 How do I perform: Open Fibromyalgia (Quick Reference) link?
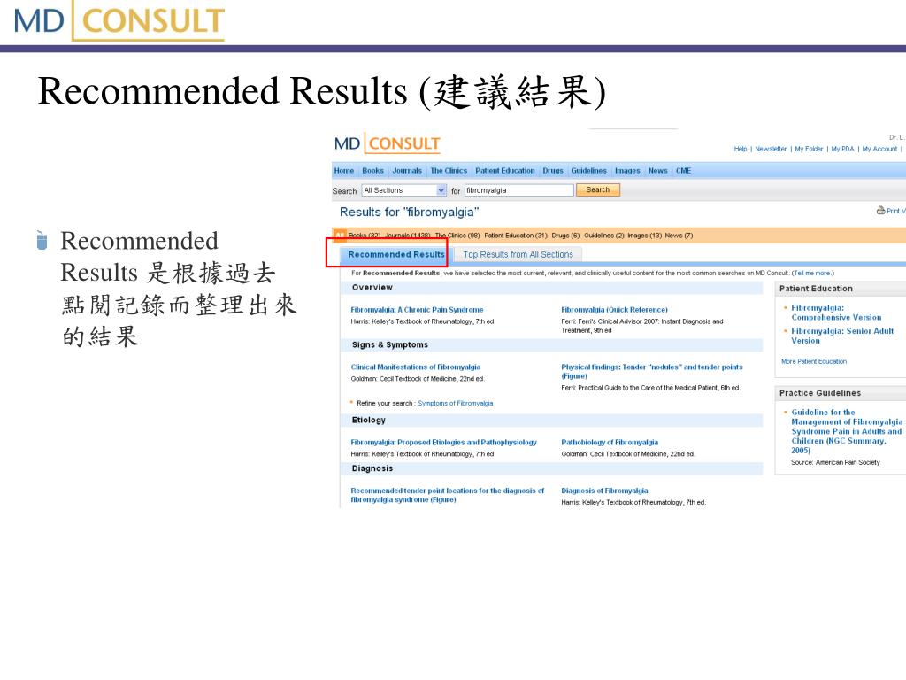(x=614, y=310)
